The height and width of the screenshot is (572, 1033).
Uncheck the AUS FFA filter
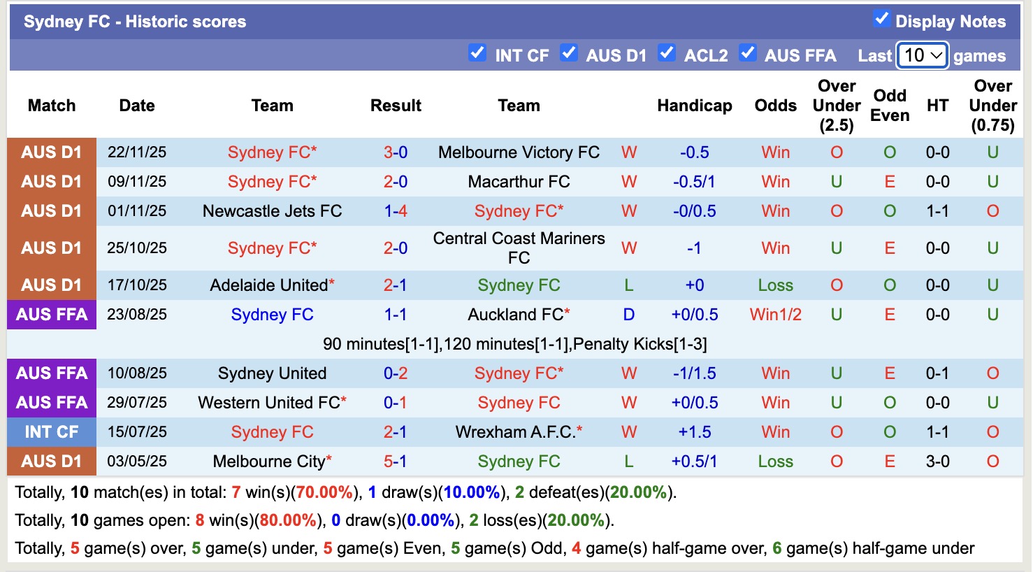(x=748, y=52)
